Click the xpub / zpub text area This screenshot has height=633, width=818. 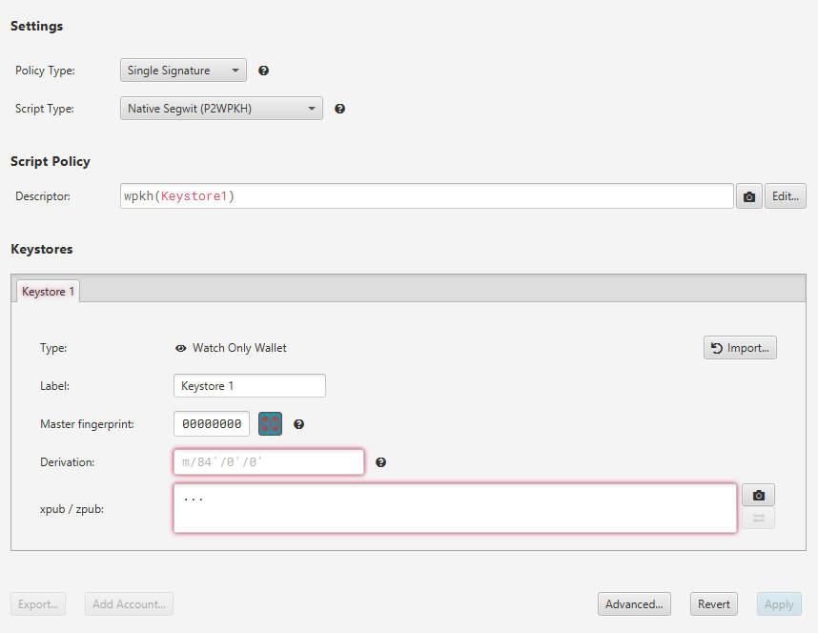pos(455,508)
